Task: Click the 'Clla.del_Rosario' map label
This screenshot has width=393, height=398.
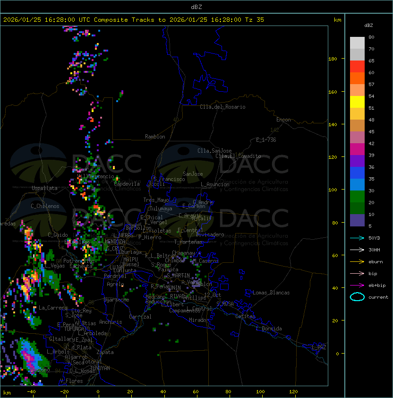Action: [222, 107]
